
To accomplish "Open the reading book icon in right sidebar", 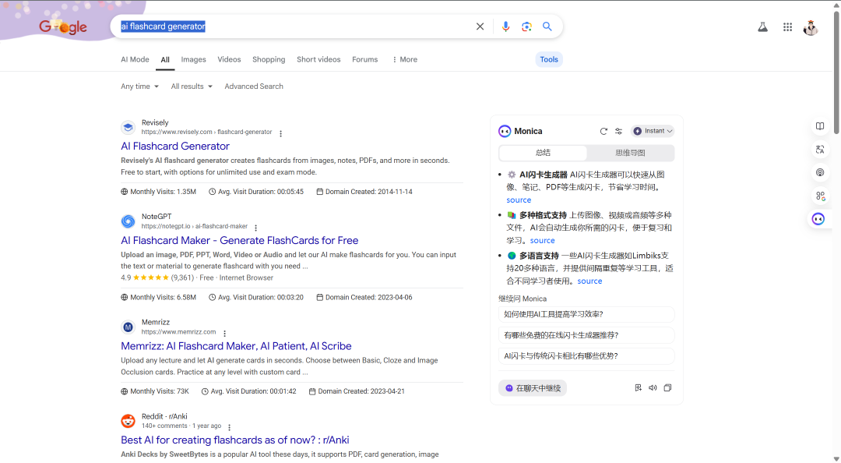I will [820, 126].
